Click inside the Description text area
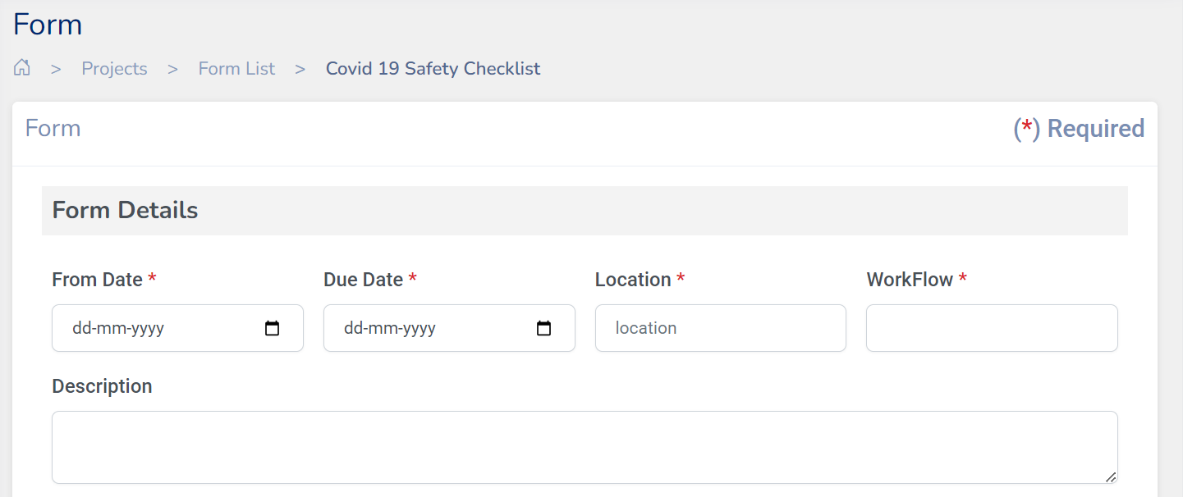1183x497 pixels. coord(584,447)
